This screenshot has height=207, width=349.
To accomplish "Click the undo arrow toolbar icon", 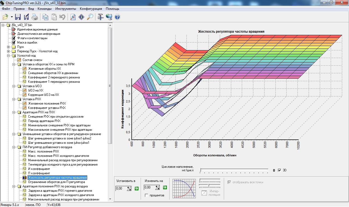I will pyautogui.click(x=62, y=17).
